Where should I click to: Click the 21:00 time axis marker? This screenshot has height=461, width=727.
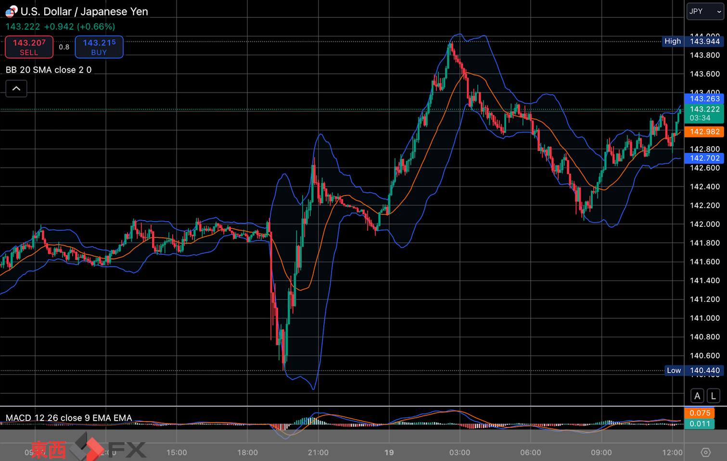[318, 452]
